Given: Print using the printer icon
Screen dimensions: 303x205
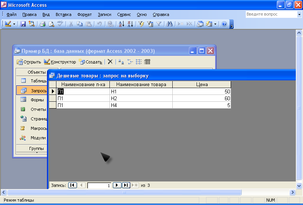Looking at the screenshot, I should [x=42, y=24].
